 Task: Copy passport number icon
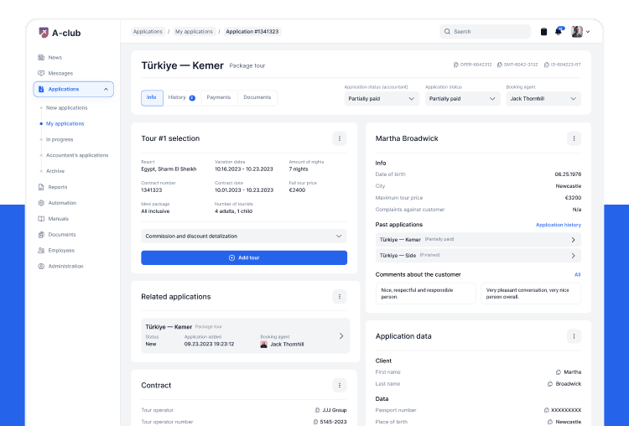546,410
